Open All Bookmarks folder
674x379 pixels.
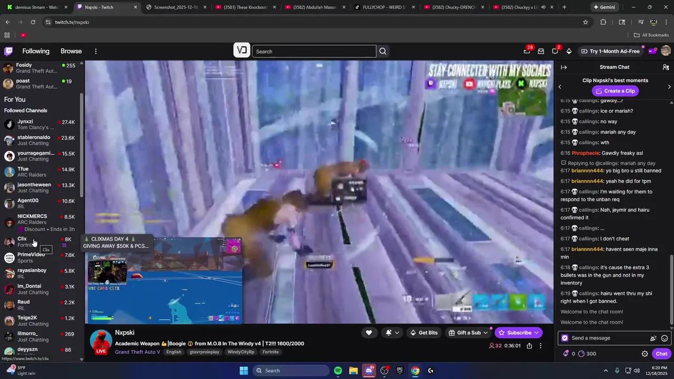click(651, 35)
